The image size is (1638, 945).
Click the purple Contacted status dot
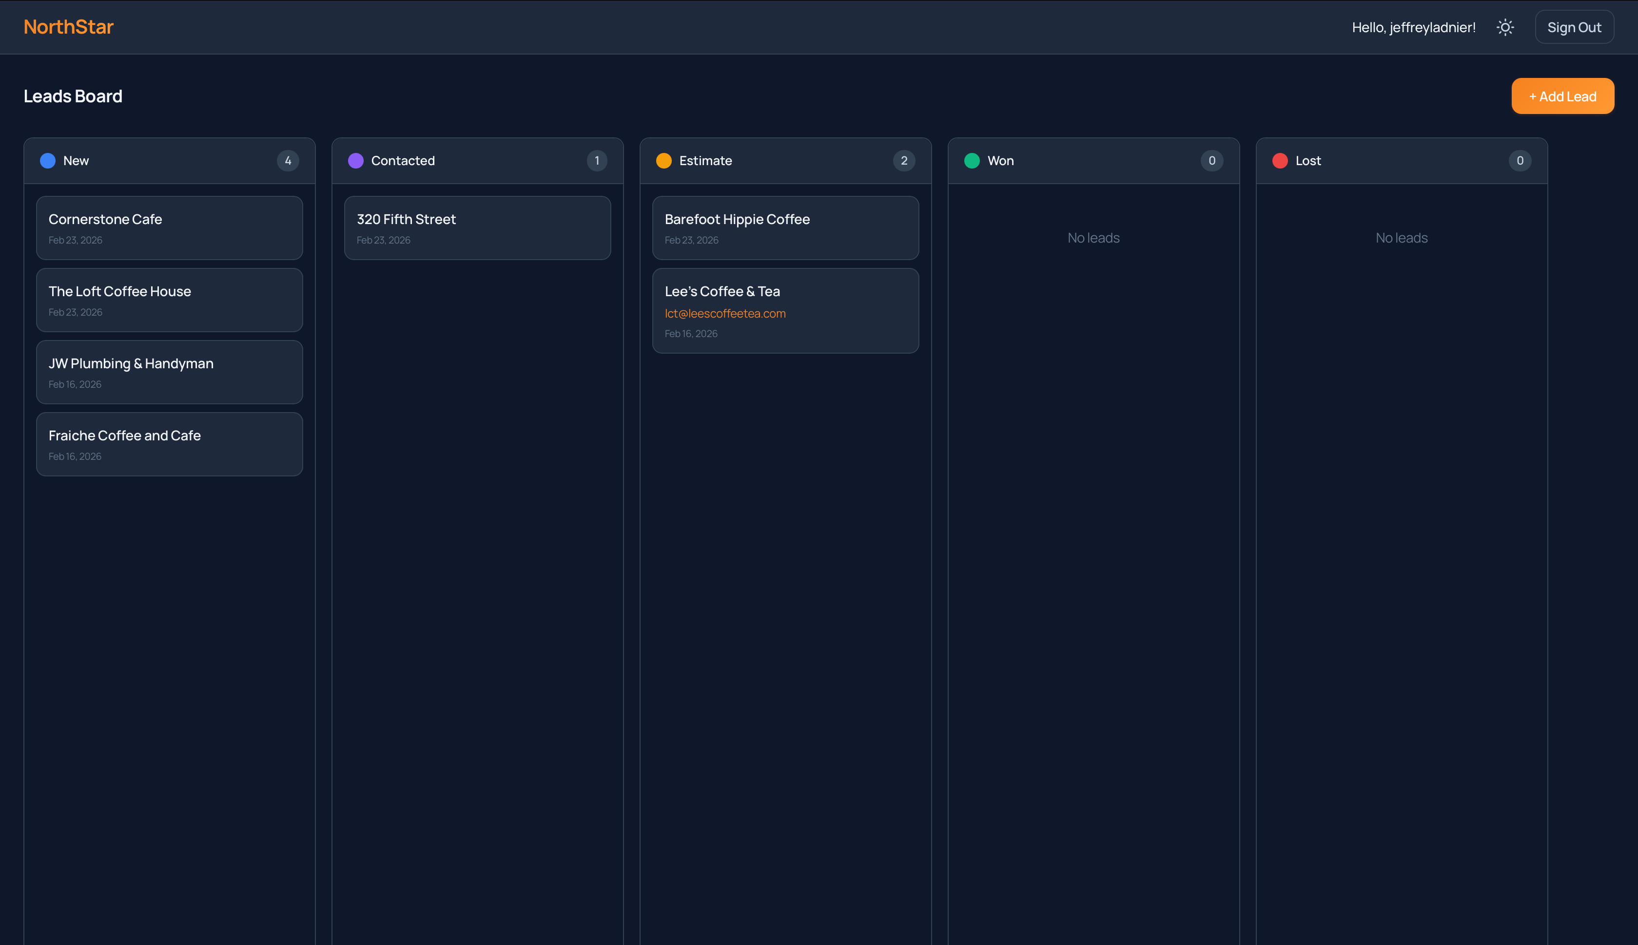[356, 160]
